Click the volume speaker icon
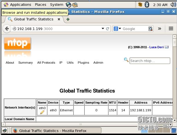Screen dimensions: 177x135 click(173, 5)
